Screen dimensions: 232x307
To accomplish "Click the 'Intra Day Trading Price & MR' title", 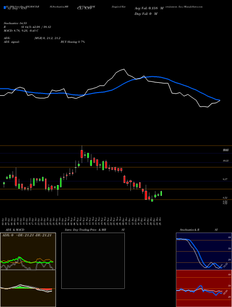I will [85, 230].
